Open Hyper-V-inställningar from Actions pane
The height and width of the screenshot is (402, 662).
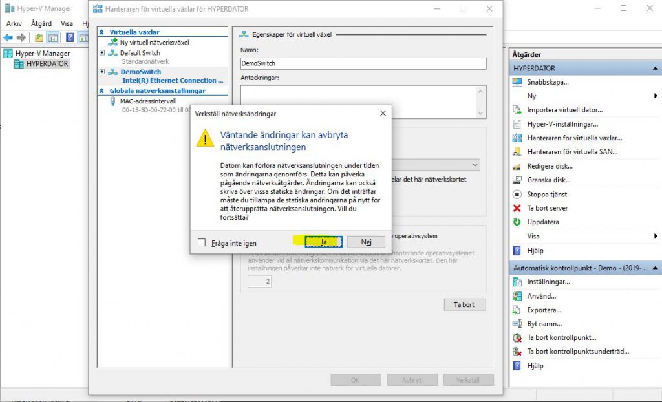(562, 124)
